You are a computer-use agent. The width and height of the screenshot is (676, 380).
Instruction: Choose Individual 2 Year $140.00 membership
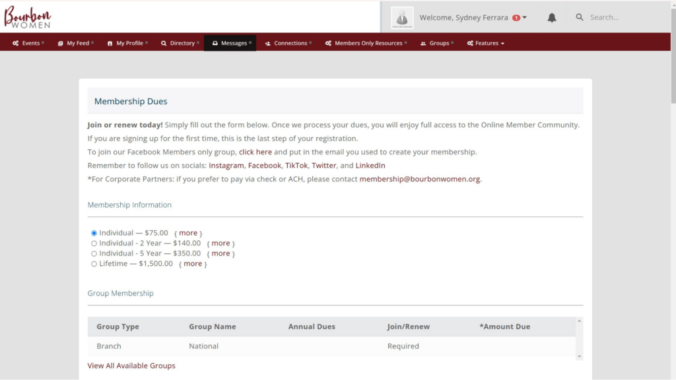pos(94,243)
